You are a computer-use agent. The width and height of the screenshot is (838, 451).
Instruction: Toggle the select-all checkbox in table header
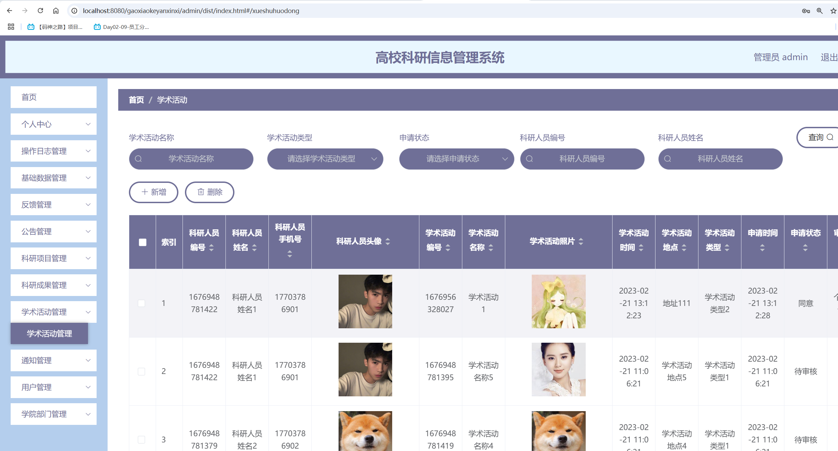[x=142, y=242]
